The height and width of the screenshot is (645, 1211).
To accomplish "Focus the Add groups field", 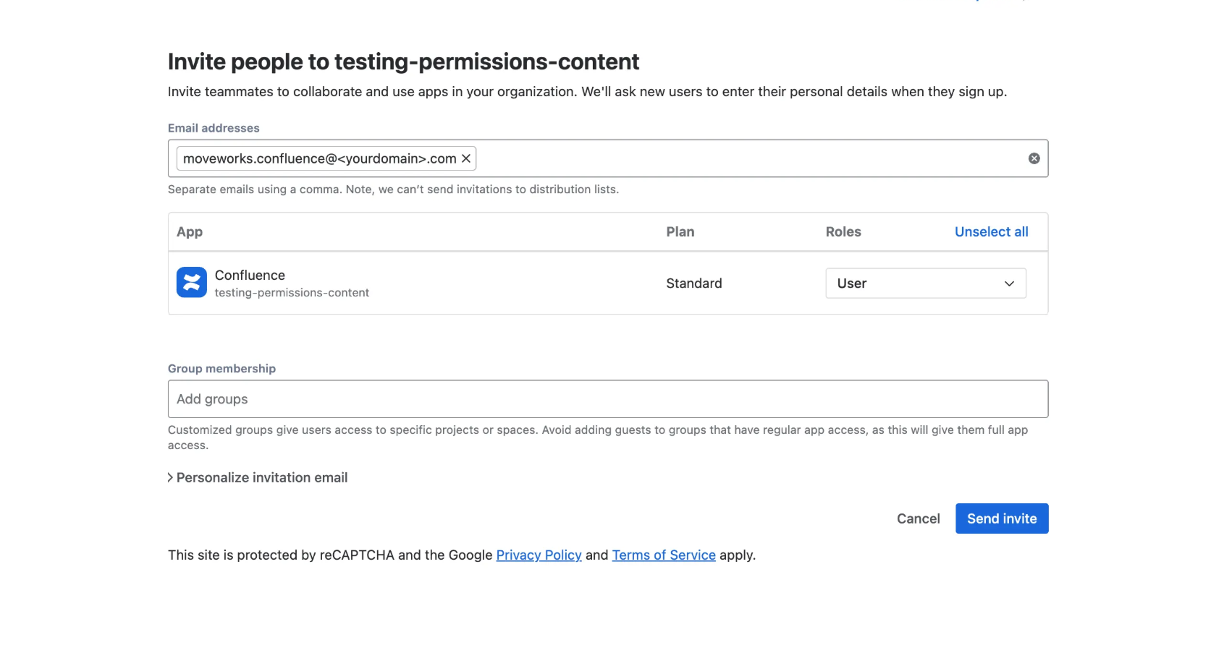I will [607, 399].
